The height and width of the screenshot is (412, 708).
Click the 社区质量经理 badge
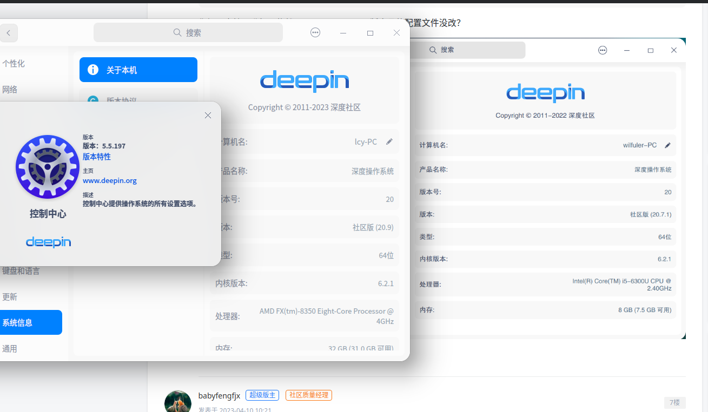tap(309, 395)
